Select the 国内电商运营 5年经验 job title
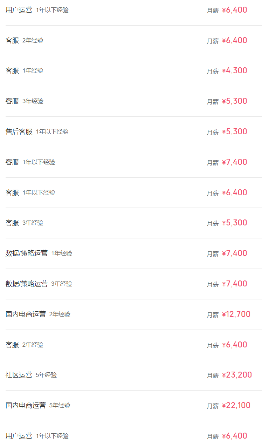The image size is (262, 447). tap(26, 406)
